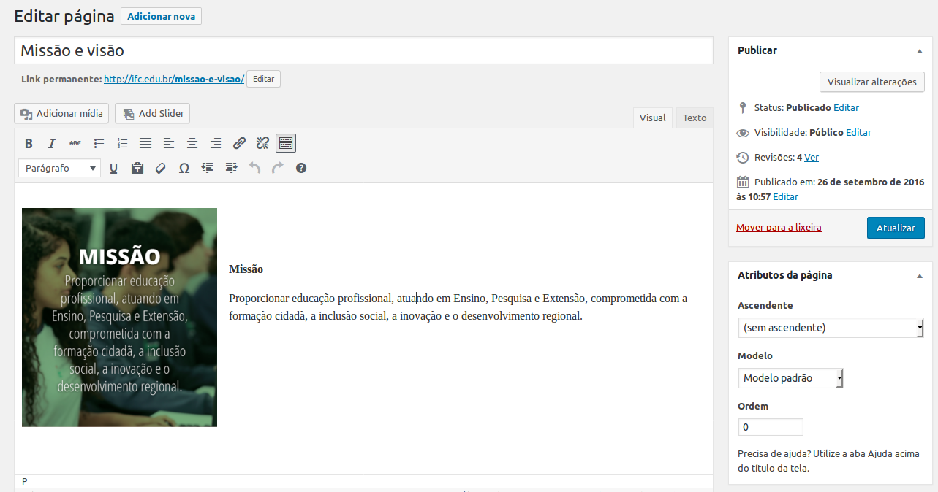Toggle underline formatting

[x=114, y=168]
